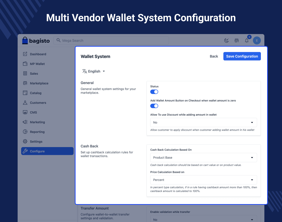Click 'In percent type calculation' hint text

204,189
